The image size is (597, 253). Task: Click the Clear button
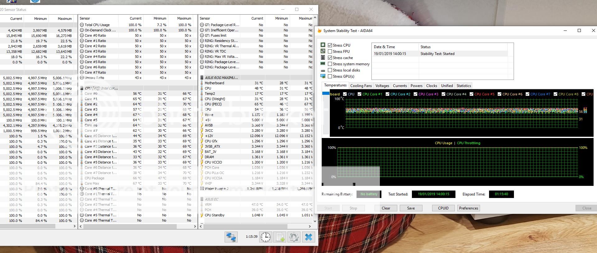(x=386, y=208)
